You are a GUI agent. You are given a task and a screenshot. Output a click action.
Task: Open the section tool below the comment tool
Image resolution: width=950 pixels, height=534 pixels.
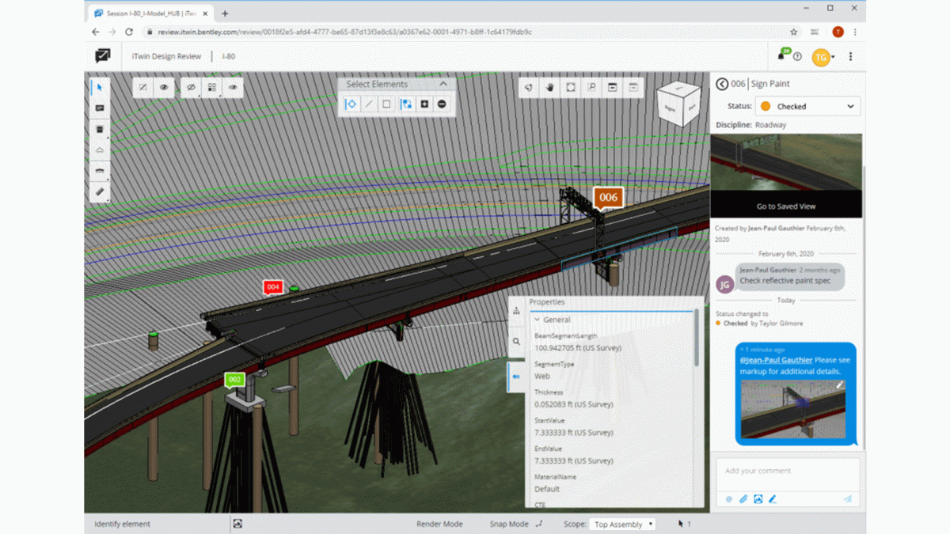(100, 129)
